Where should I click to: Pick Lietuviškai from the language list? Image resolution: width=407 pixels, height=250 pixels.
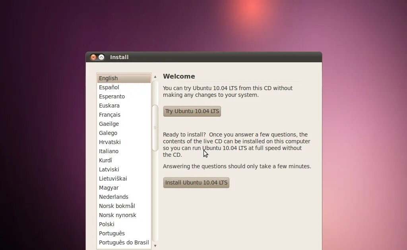124,179
